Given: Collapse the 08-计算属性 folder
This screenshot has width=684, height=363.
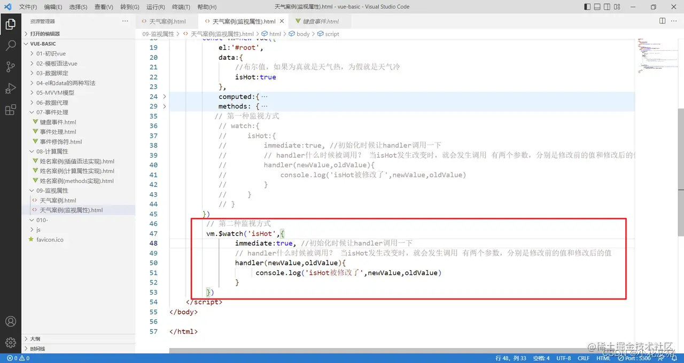Looking at the screenshot, I should point(78,151).
